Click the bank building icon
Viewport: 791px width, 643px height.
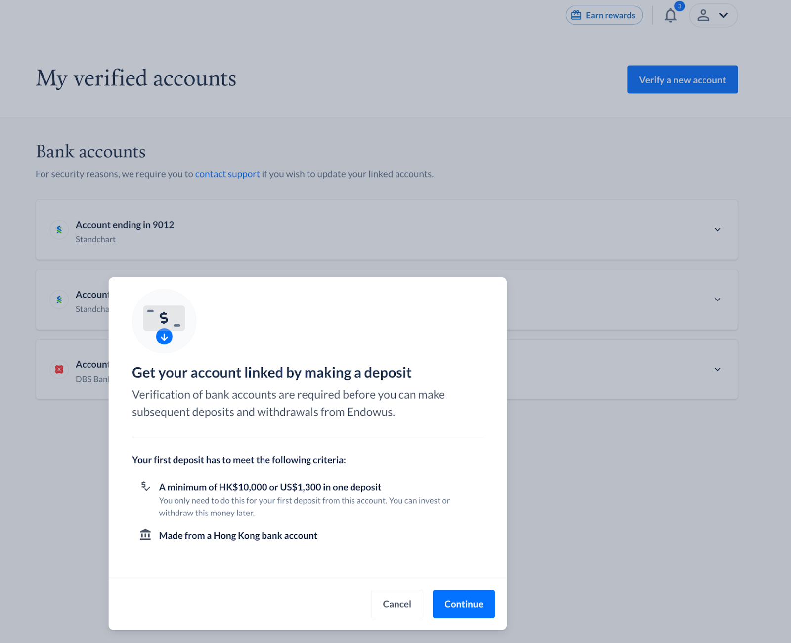[x=145, y=535]
